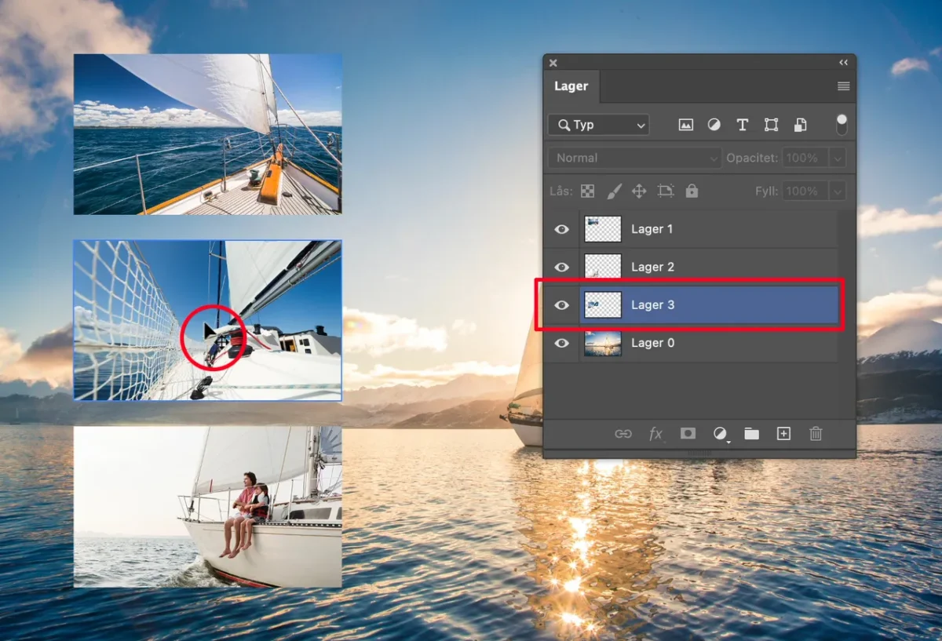
Task: Click lock transparent pixels icon
Action: pyautogui.click(x=587, y=191)
